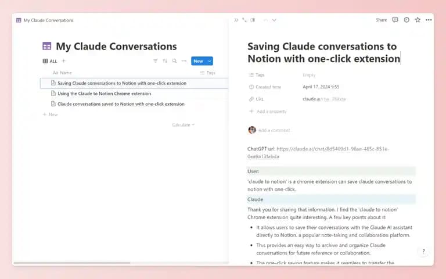
Task: Click the blue New button
Action: [x=199, y=61]
